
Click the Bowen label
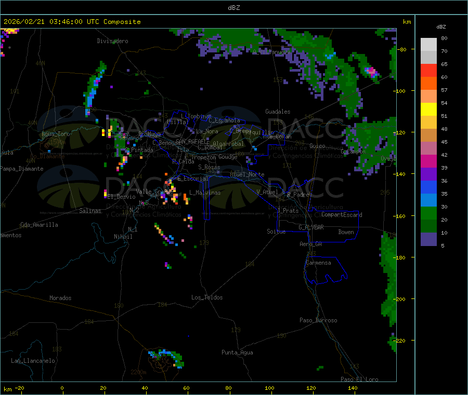pos(346,232)
